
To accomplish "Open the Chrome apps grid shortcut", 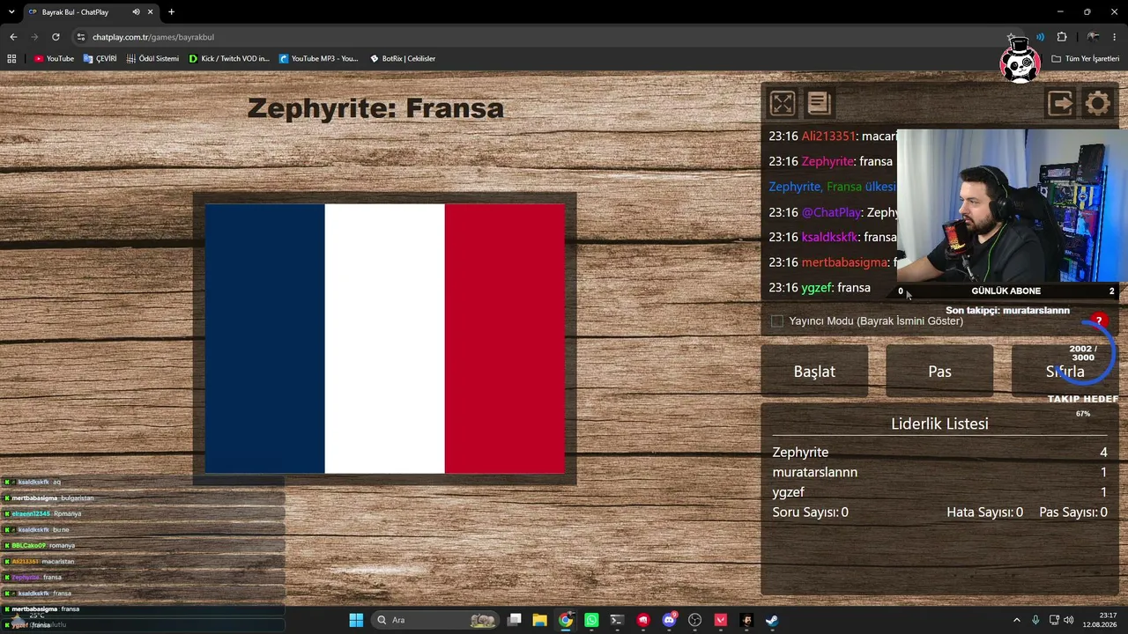I will [x=11, y=59].
